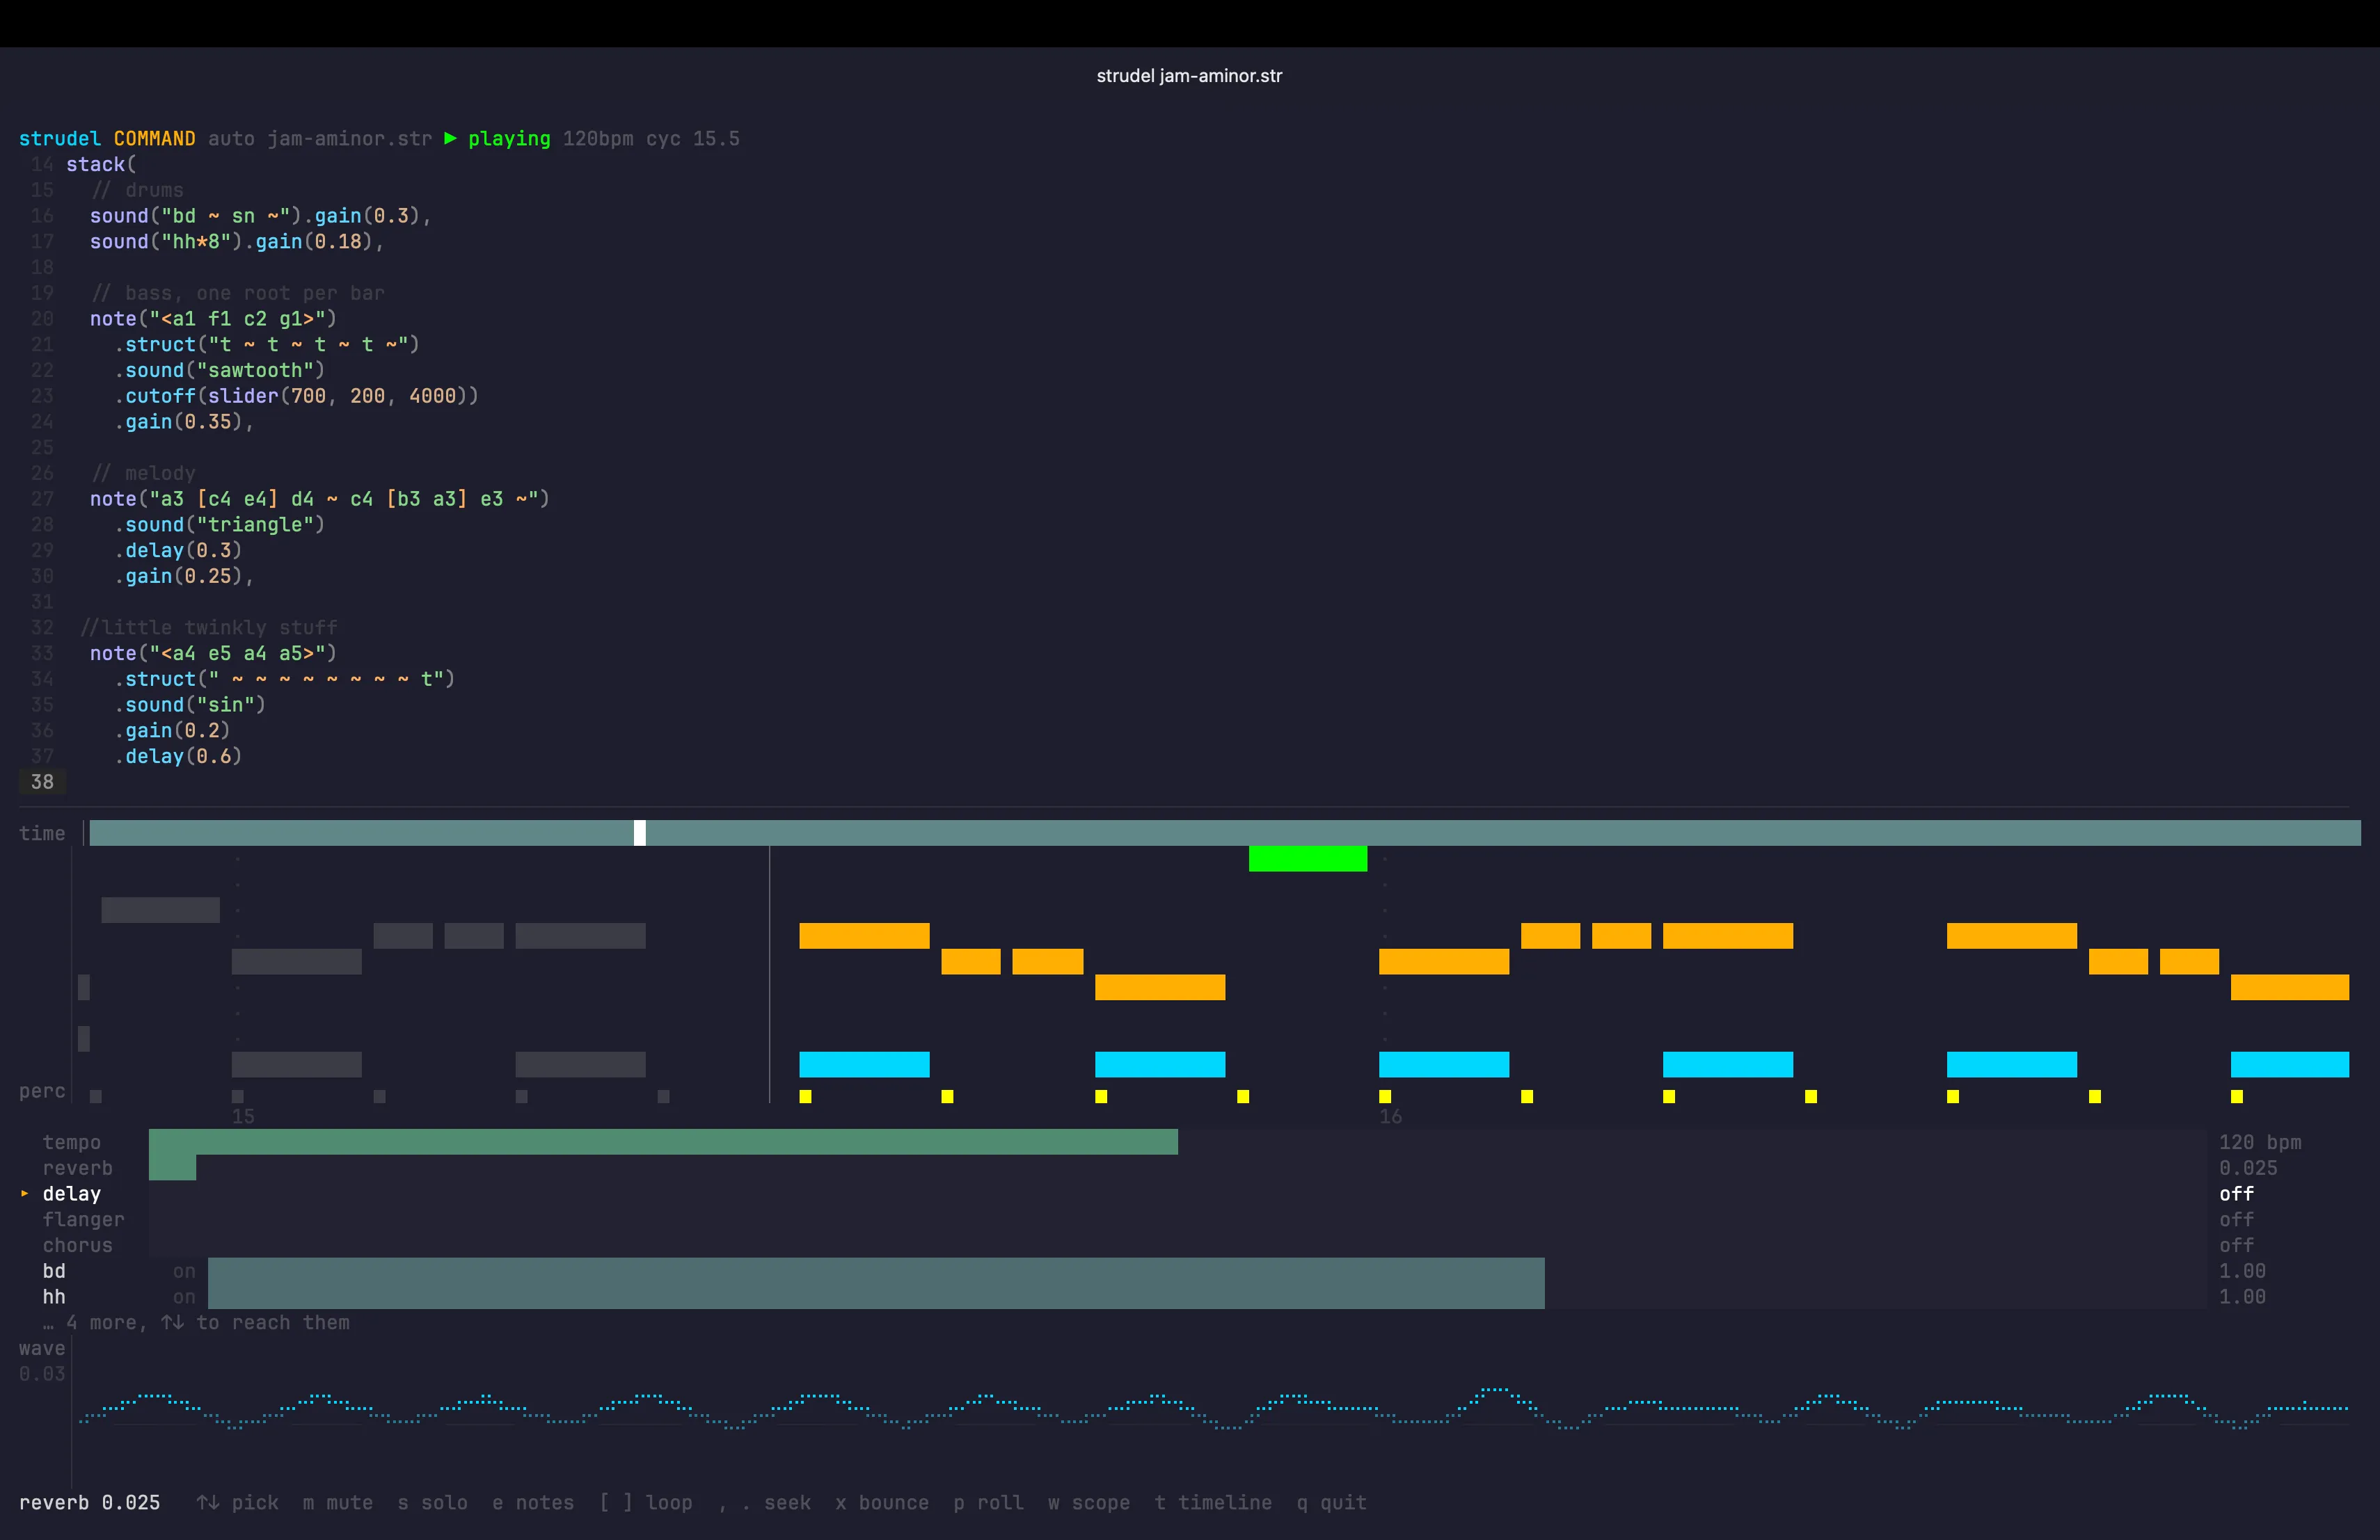Click the 's solo' shortcut hint
This screenshot has height=1540, width=2380.
click(x=432, y=1503)
